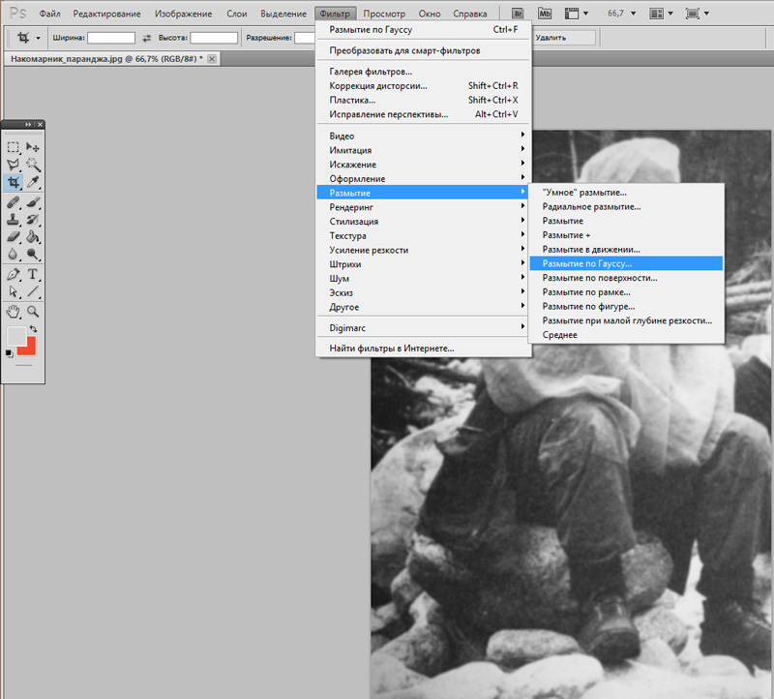774x699 pixels.
Task: Activate the Hand tool
Action: click(14, 311)
